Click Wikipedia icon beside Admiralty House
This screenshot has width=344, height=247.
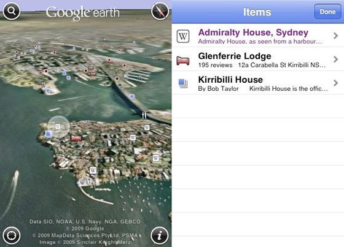tap(183, 36)
